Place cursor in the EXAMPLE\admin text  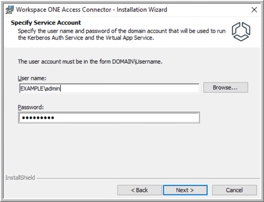coord(40,89)
